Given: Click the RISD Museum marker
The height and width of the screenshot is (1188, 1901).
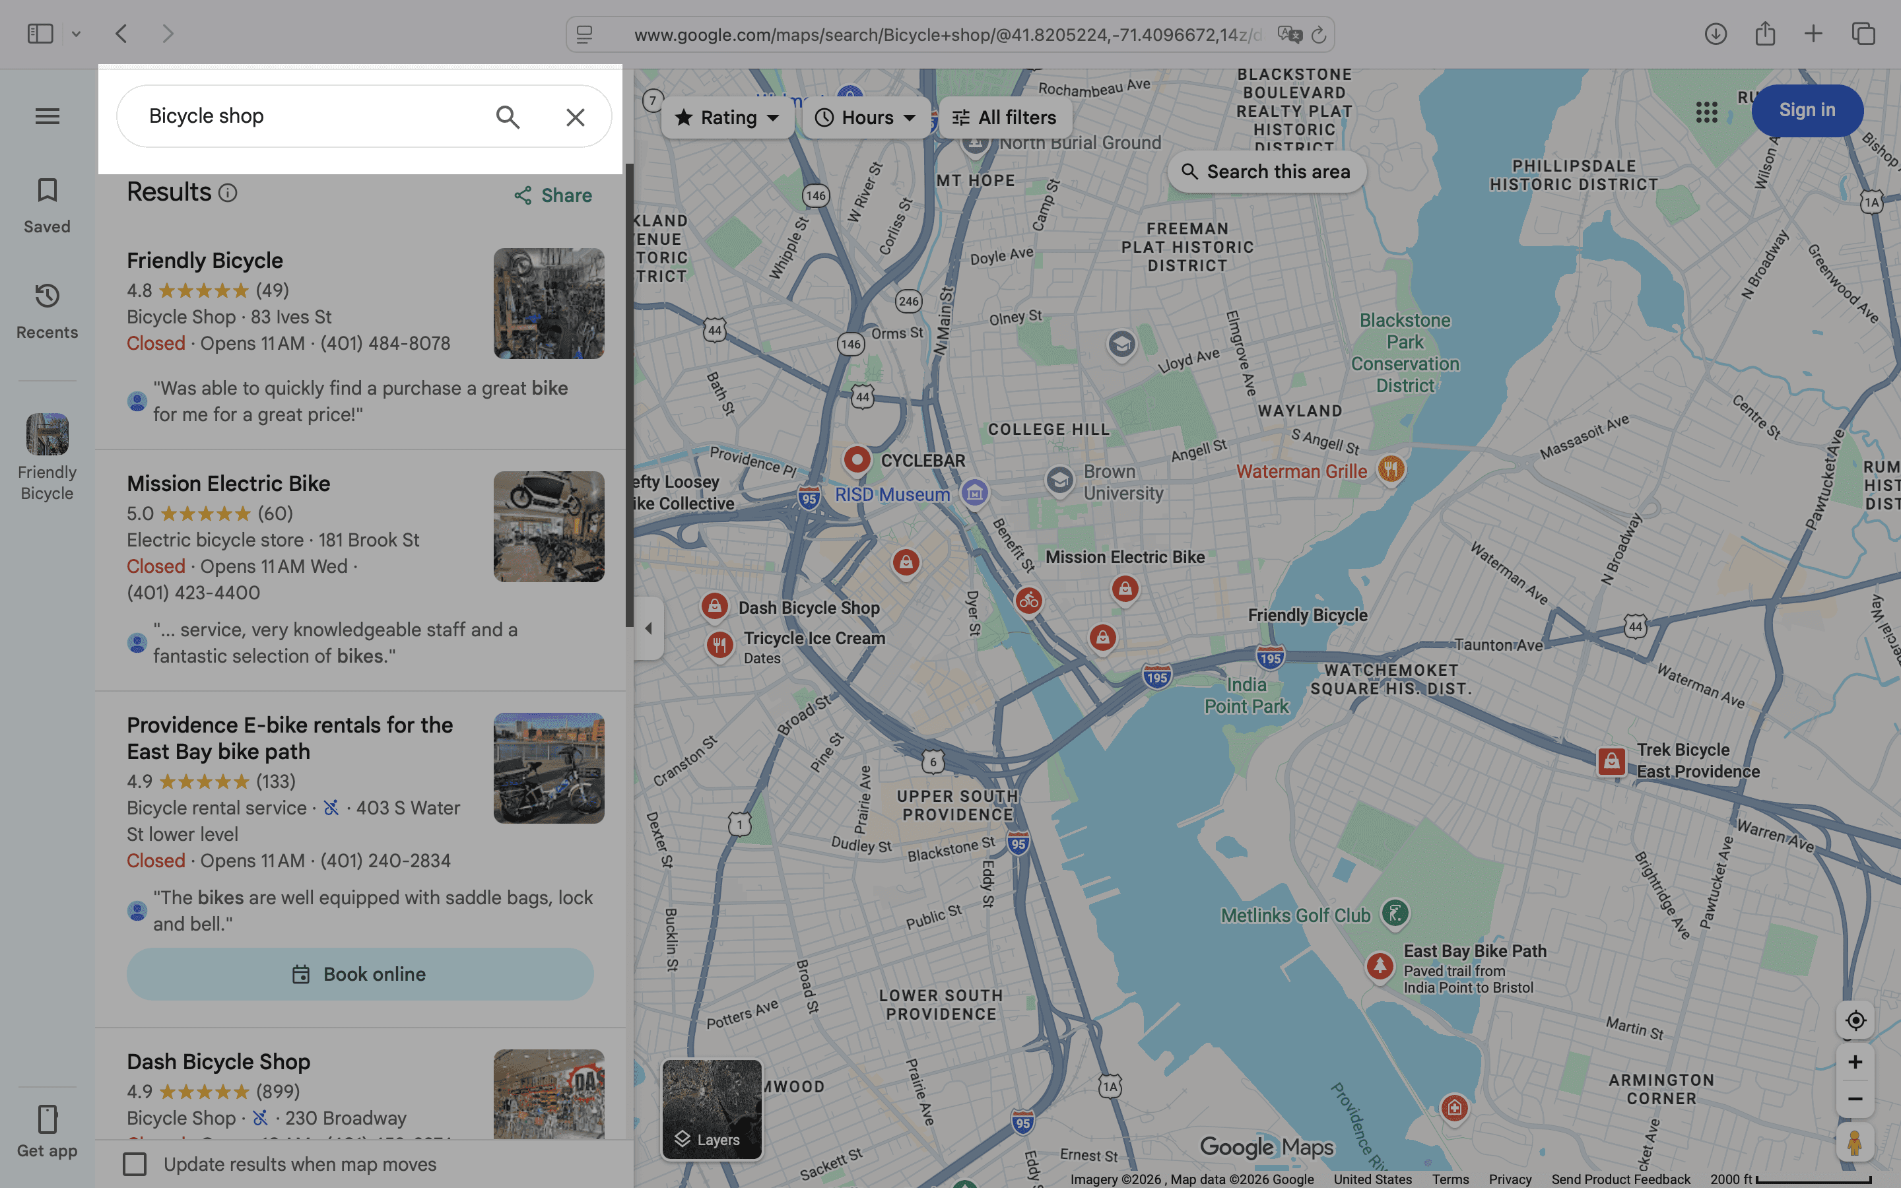Looking at the screenshot, I should [975, 494].
